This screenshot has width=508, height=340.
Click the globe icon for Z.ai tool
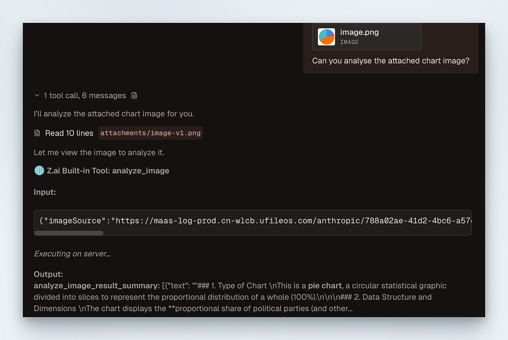pos(39,170)
